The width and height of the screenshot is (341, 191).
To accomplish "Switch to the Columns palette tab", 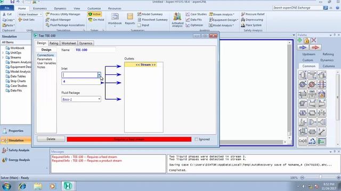I will 328,66.
